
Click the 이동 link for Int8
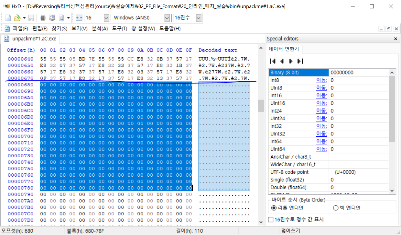coord(321,80)
